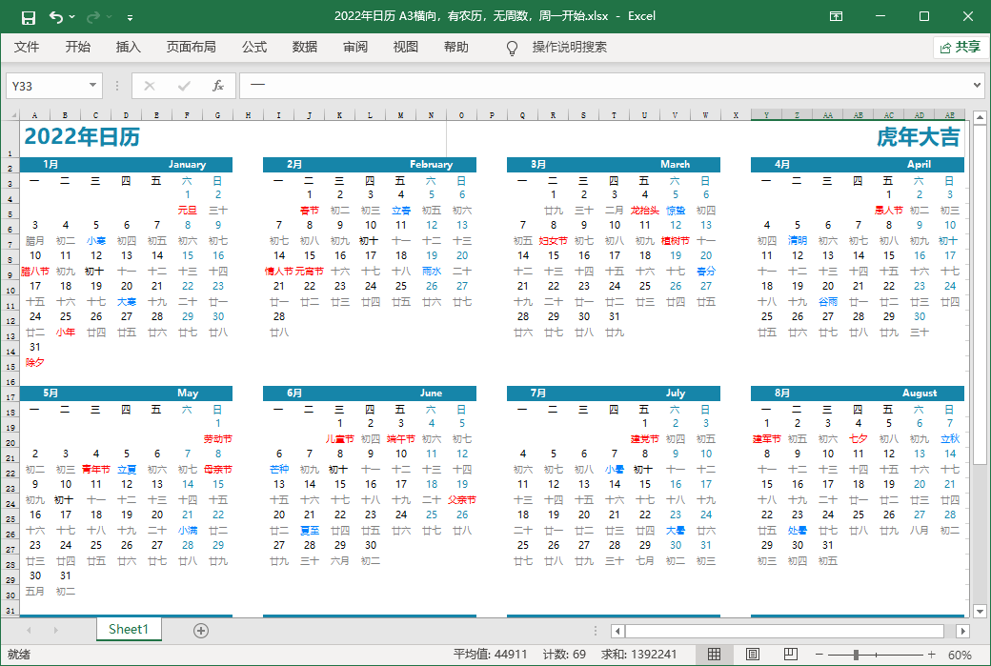Select all cells using corner triangle
Image resolution: width=991 pixels, height=666 pixels.
tap(11, 115)
